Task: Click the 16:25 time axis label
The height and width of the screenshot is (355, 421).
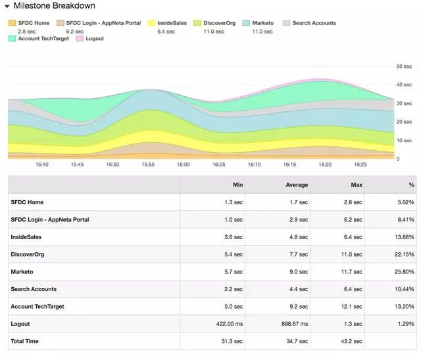Action: click(x=360, y=165)
